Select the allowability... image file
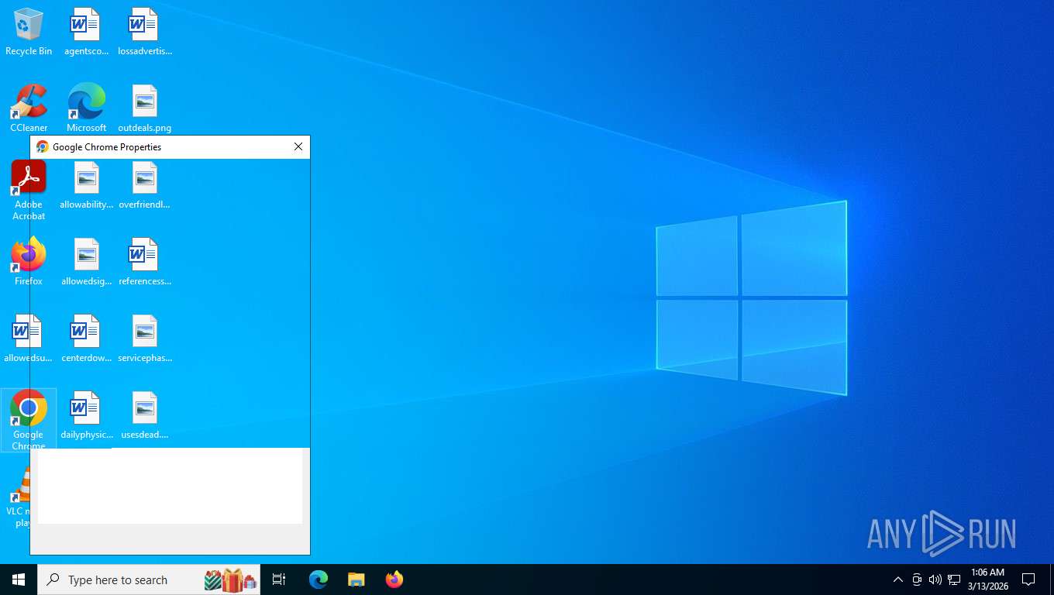Image resolution: width=1054 pixels, height=595 pixels. pos(86,186)
